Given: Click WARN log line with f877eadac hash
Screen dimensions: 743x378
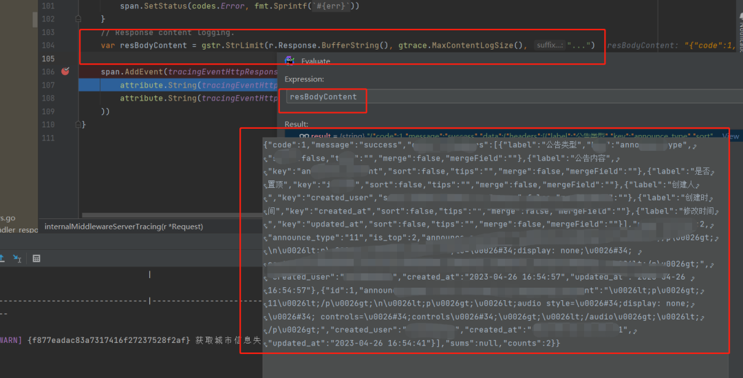Looking at the screenshot, I should 130,340.
